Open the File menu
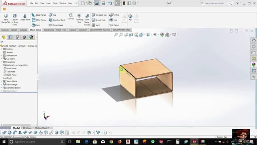This screenshot has height=145, width=257. pyautogui.click(x=32, y=3)
